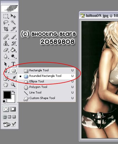The height and width of the screenshot is (144, 118).
Task: Select the Move tool
Action: (13, 16)
